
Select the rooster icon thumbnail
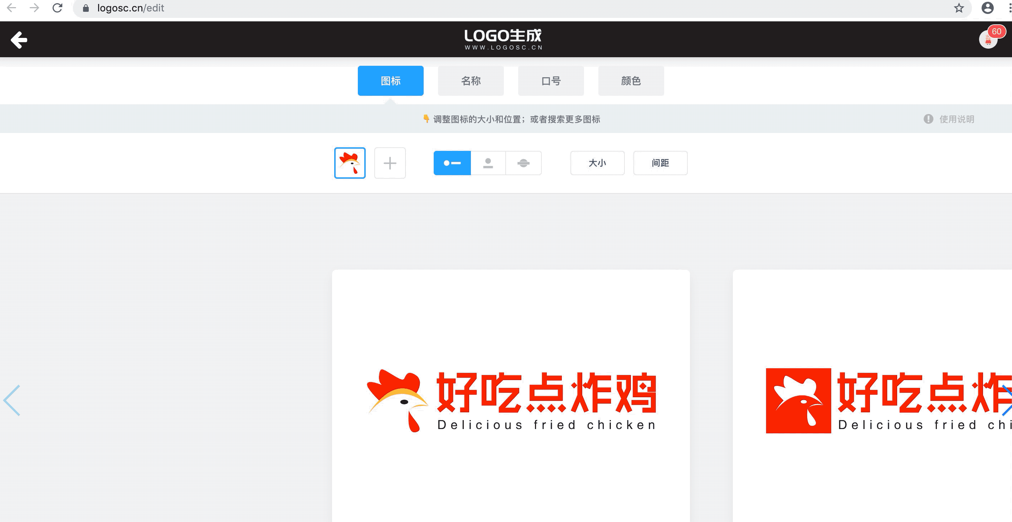click(350, 163)
